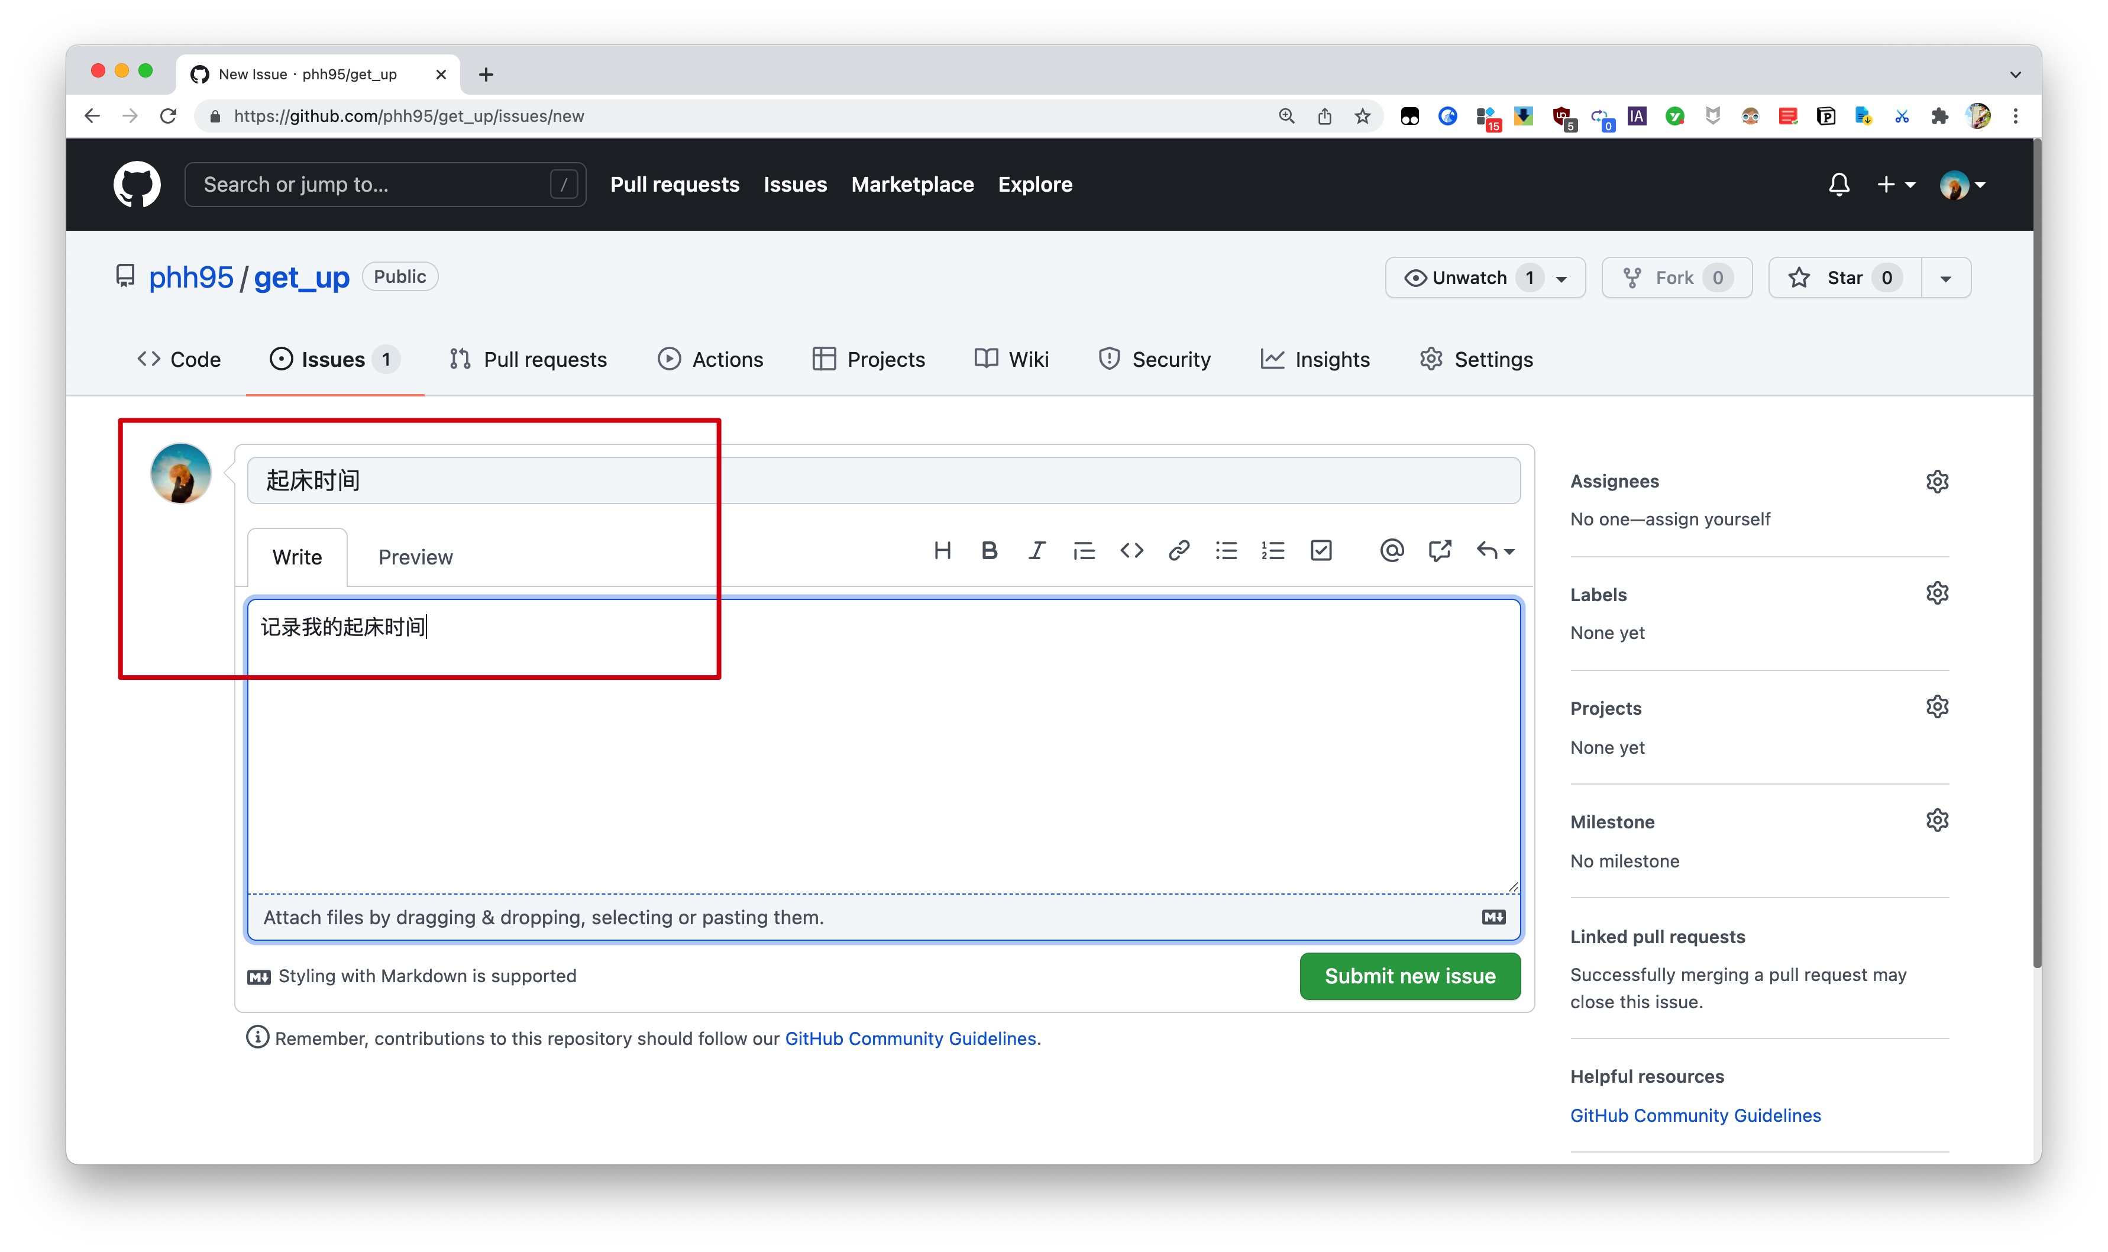This screenshot has height=1252, width=2108.
Task: Click Submit new issue button
Action: 1409,976
